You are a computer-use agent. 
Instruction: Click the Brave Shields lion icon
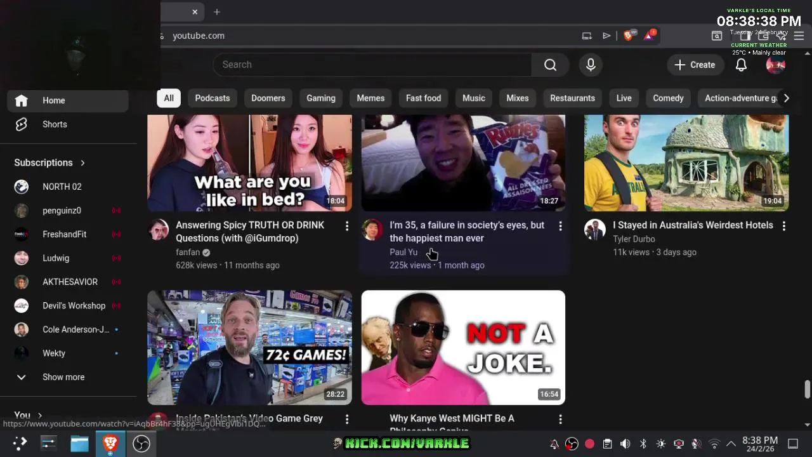629,36
